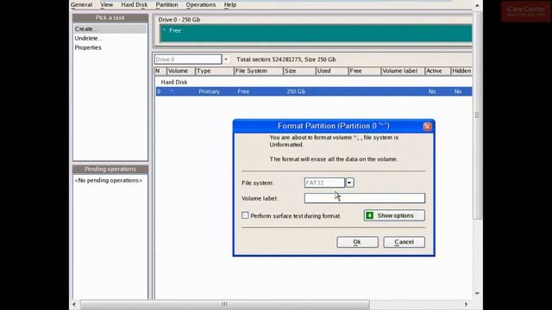This screenshot has width=552, height=310.
Task: Click the Volume label column header
Action: [x=403, y=71]
